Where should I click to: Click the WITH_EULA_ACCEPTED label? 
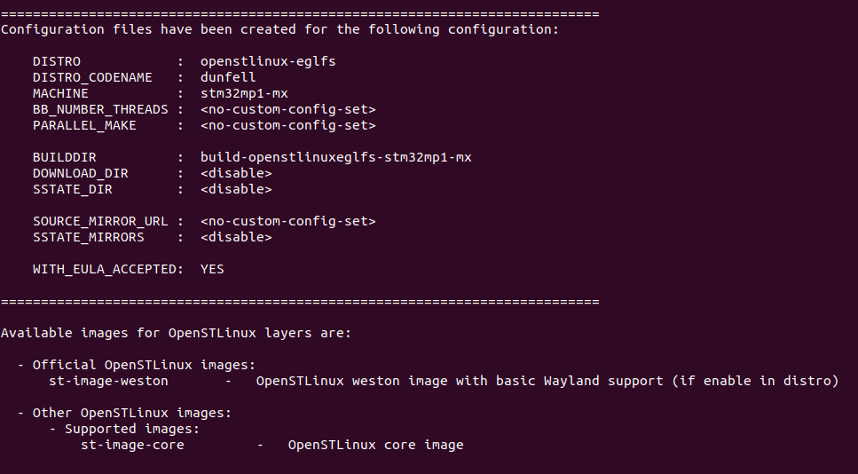point(107,270)
